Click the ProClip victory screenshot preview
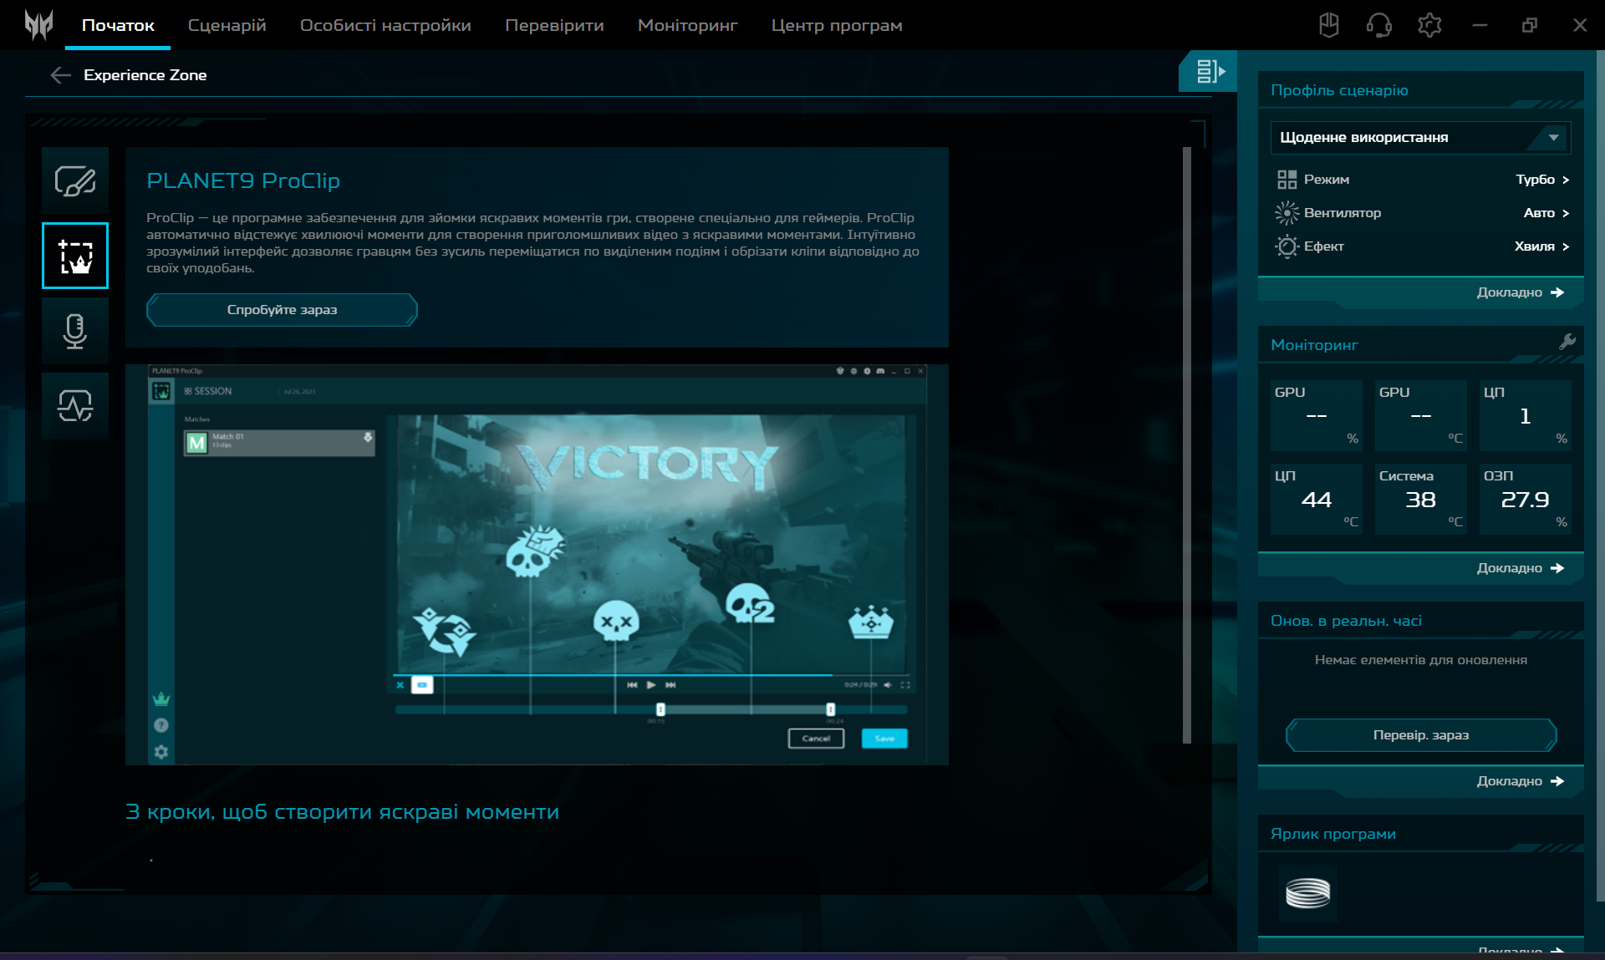This screenshot has width=1605, height=960. pyautogui.click(x=537, y=564)
